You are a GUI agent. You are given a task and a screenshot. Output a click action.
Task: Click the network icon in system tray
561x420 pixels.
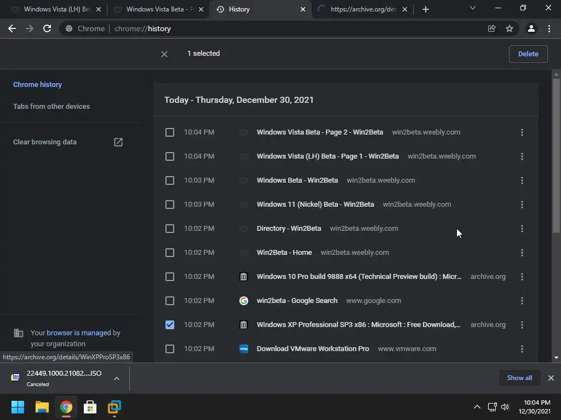[x=492, y=407]
